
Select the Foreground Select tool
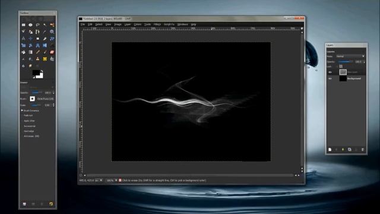tap(30, 32)
